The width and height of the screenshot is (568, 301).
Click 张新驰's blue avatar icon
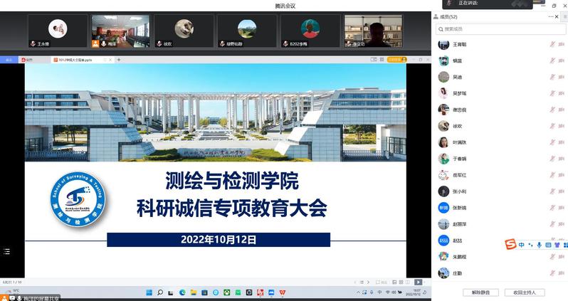pyautogui.click(x=443, y=208)
